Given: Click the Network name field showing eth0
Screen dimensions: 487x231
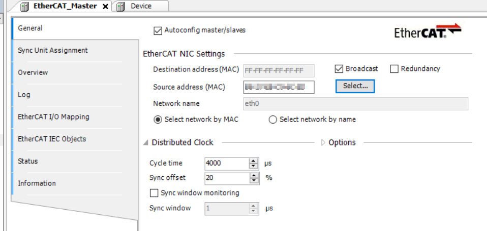Looking at the screenshot, I should pyautogui.click(x=355, y=104).
